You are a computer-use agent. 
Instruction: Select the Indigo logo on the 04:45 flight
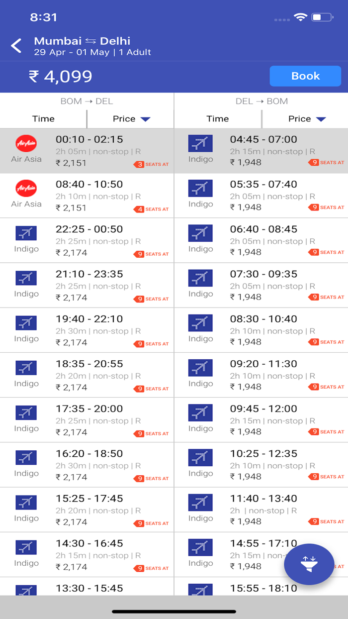click(200, 143)
